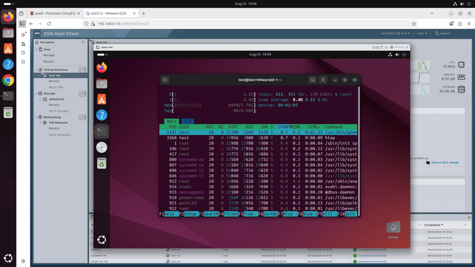This screenshot has width=475, height=267.
Task: Open More VMs link in Navigator
Action: tap(58, 87)
